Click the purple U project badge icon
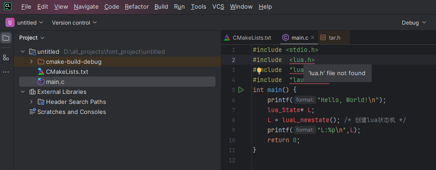 (10, 22)
